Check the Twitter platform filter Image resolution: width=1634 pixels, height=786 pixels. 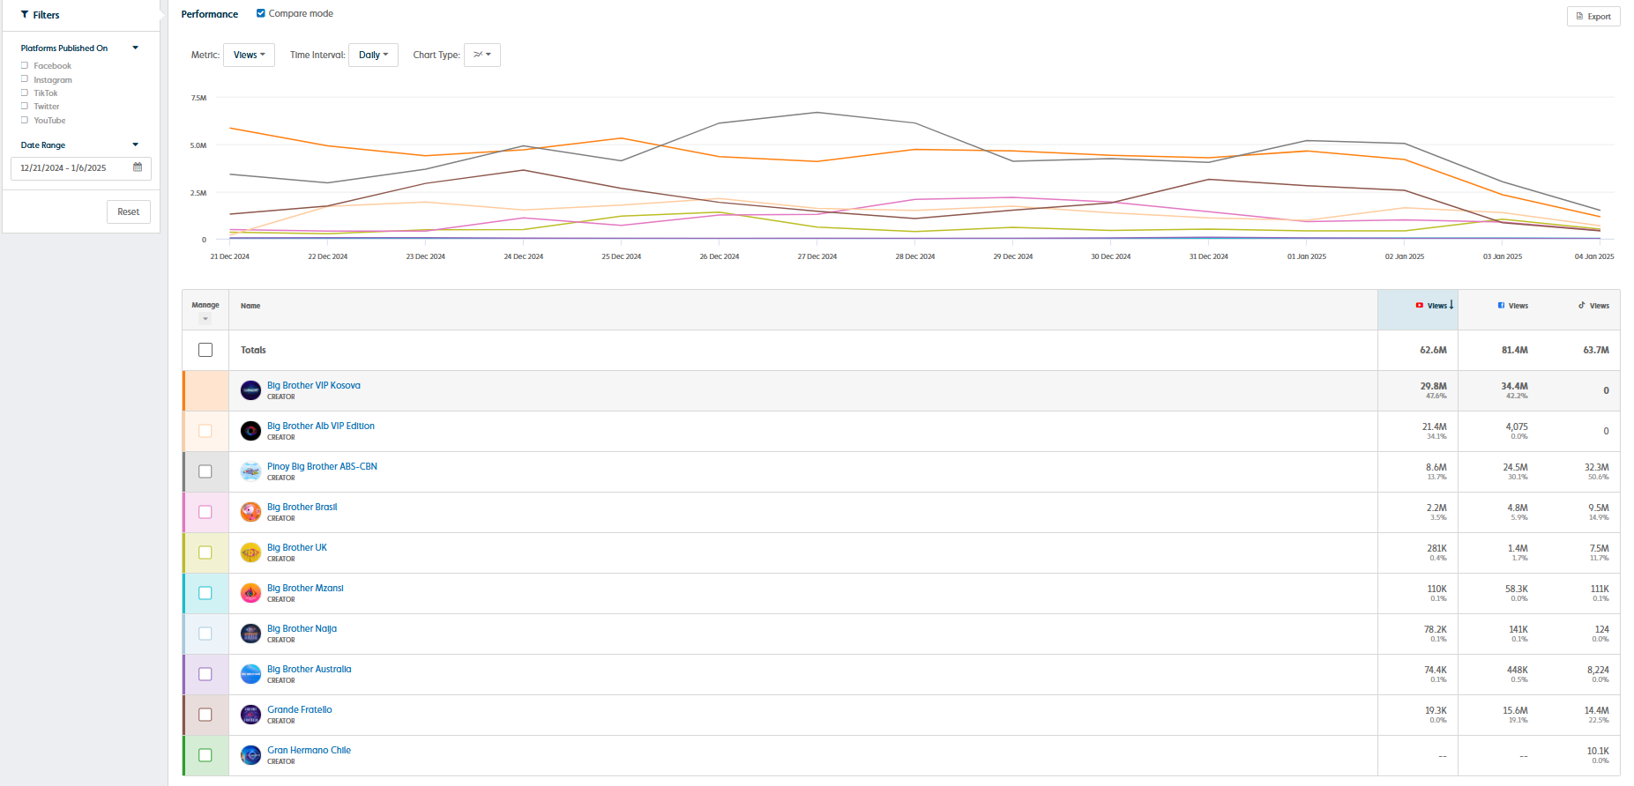click(x=25, y=106)
